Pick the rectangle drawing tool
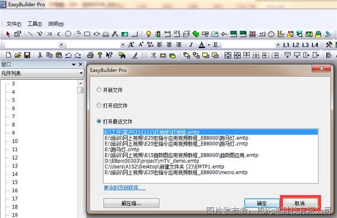The image size is (337, 218). [87, 34]
